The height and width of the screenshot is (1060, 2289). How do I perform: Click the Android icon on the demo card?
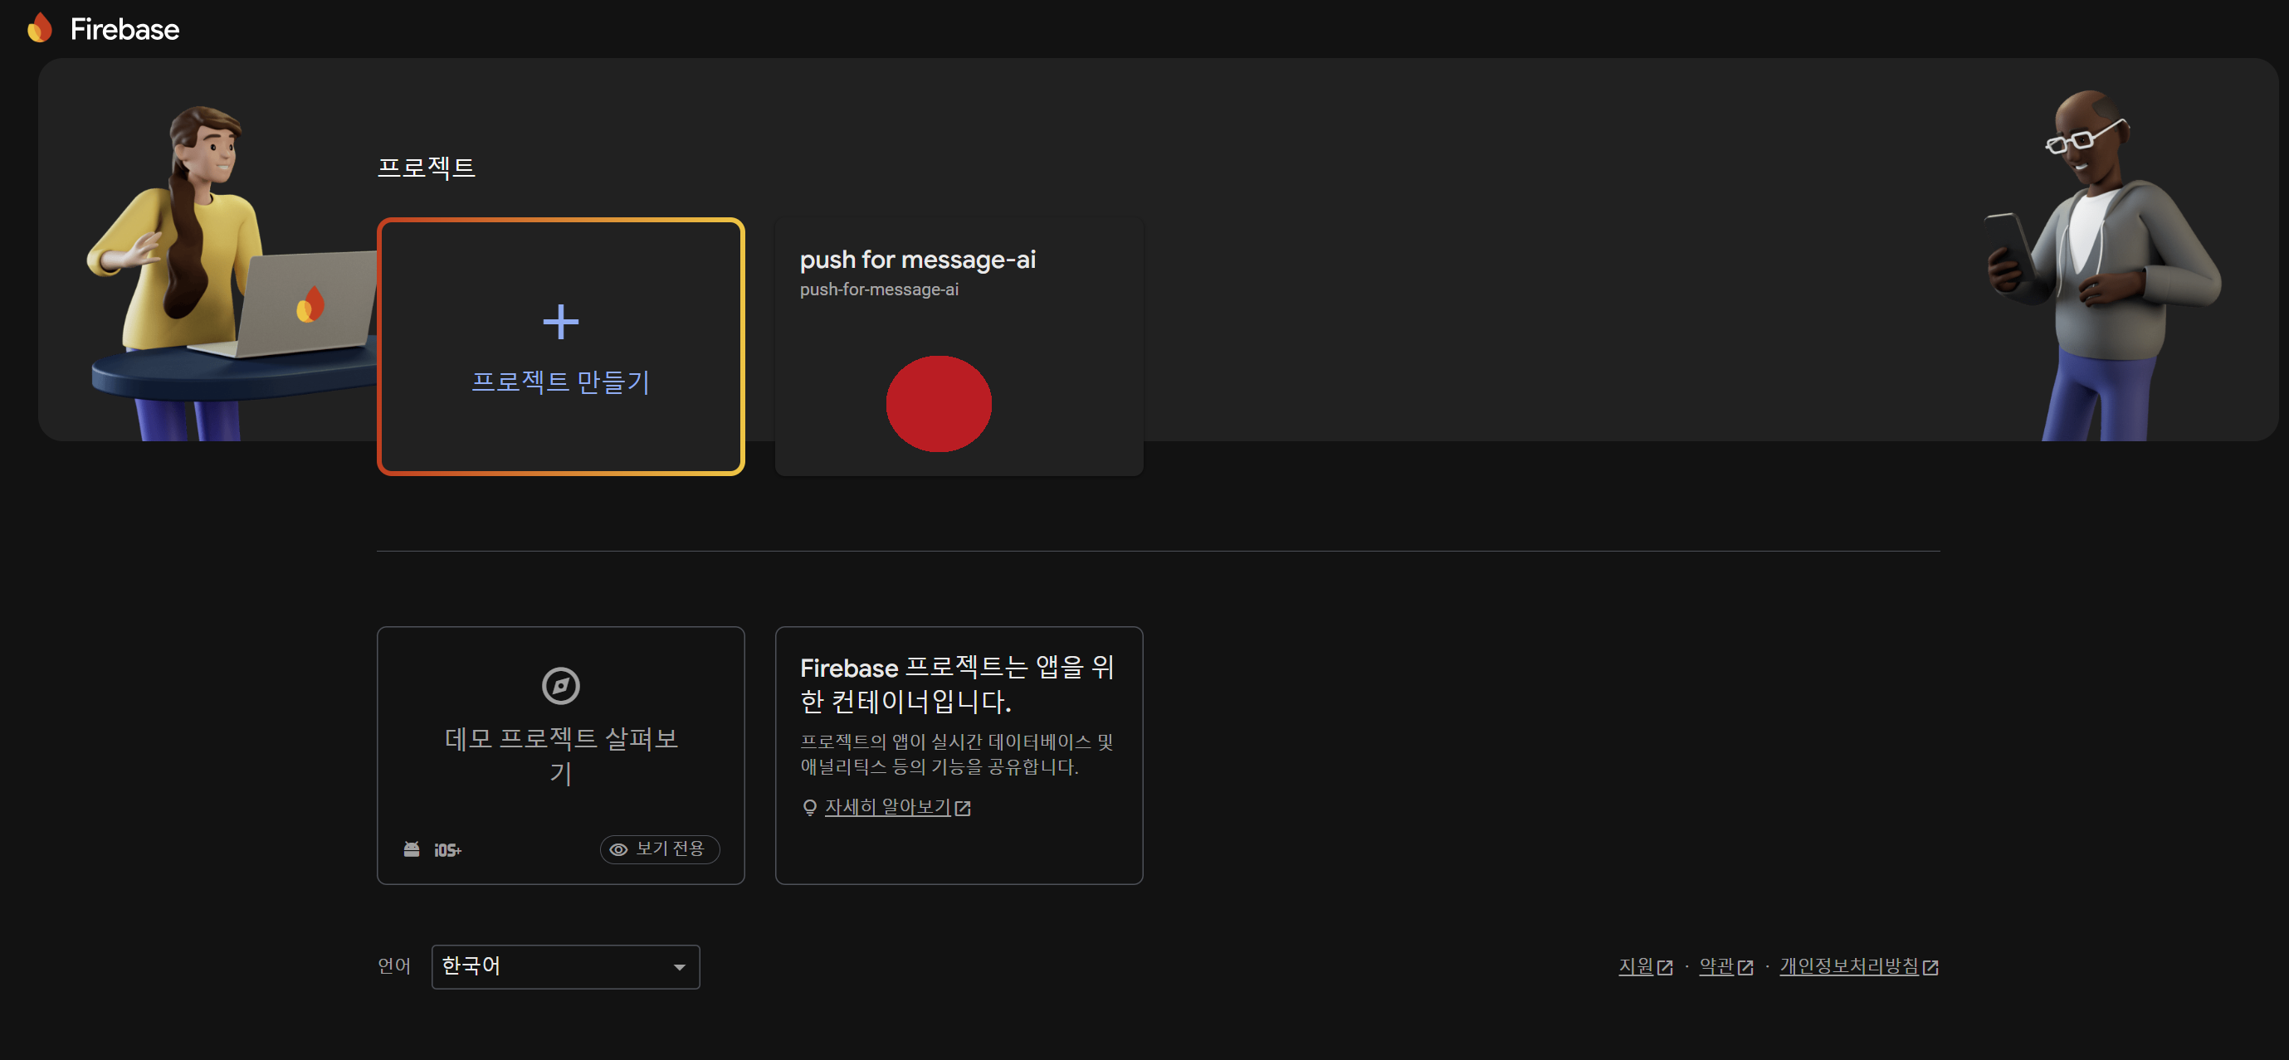point(412,849)
